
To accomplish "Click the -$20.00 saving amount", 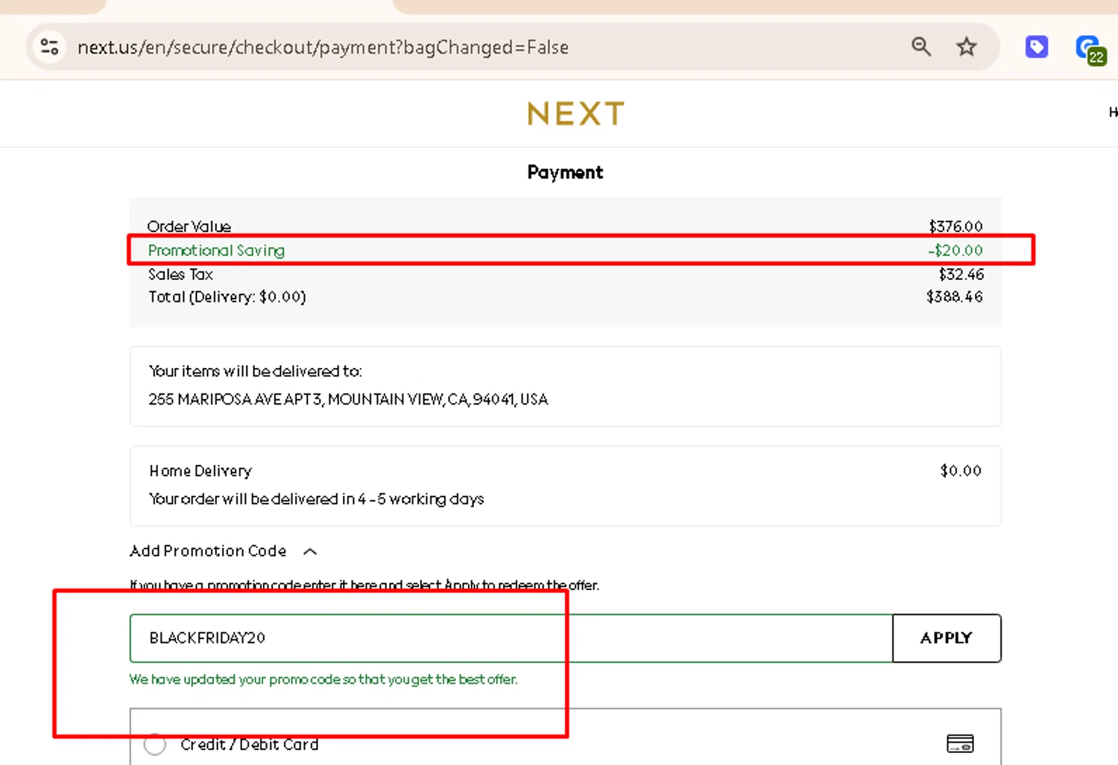I will pyautogui.click(x=956, y=250).
